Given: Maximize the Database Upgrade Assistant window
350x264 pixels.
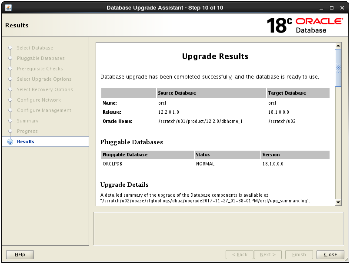Looking at the screenshot, I should [332, 8].
